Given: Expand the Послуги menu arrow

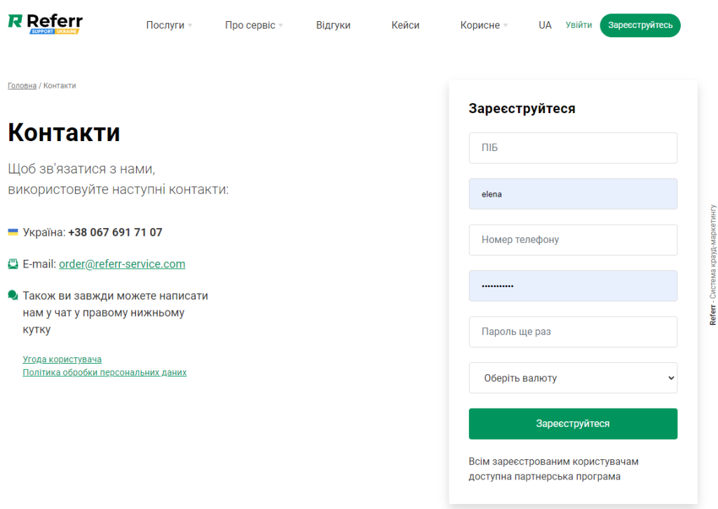Looking at the screenshot, I should (x=190, y=25).
